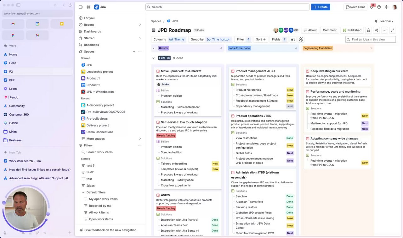Open the Fields 7 options
403x238 pixels.
point(279,39)
